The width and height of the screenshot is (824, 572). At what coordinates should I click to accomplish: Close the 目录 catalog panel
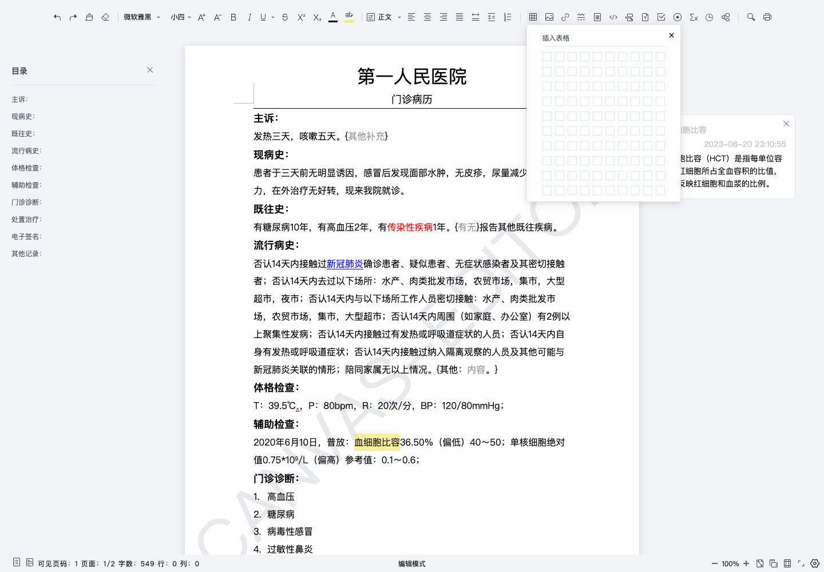(150, 70)
